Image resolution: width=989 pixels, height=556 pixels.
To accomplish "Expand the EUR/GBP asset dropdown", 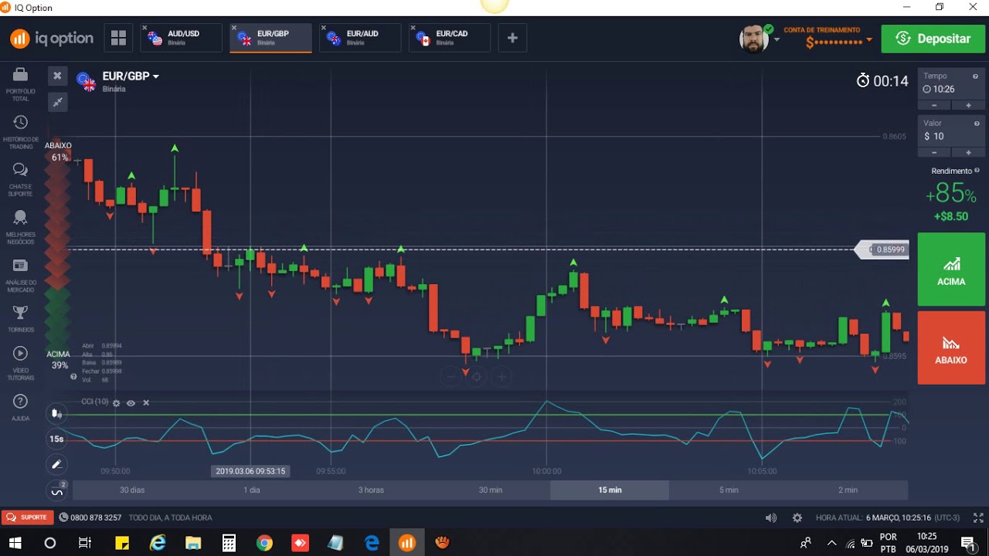I will (155, 76).
